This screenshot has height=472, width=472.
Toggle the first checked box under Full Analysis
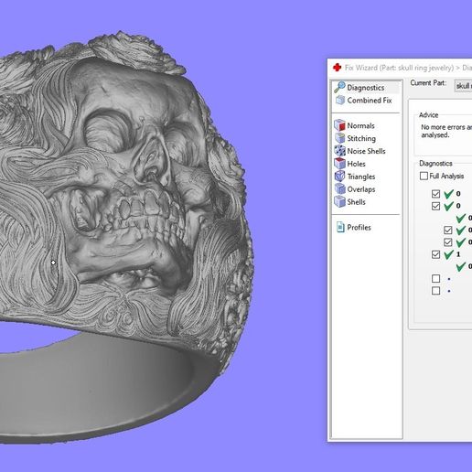[x=435, y=194]
